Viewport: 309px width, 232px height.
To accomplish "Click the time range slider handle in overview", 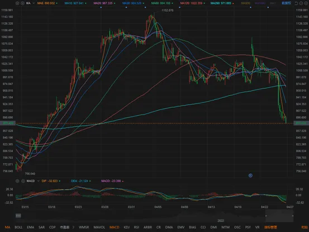I will click(x=266, y=216).
